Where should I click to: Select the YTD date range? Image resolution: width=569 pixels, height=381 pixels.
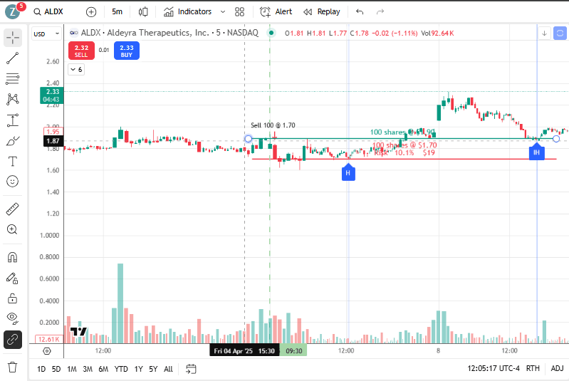(121, 369)
